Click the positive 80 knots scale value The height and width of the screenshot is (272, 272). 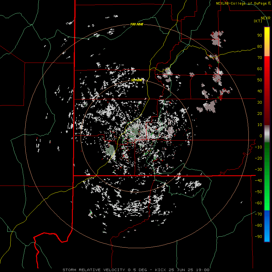(260, 47)
